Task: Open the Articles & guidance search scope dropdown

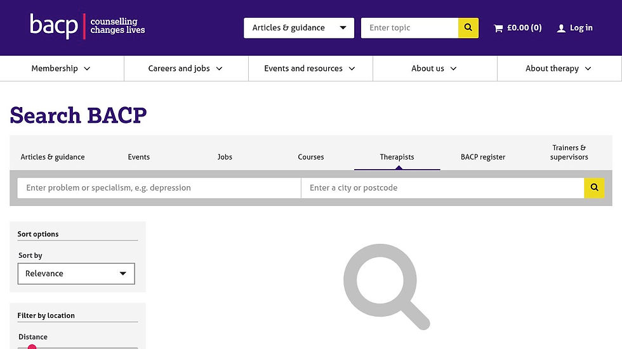Action: coord(299,28)
